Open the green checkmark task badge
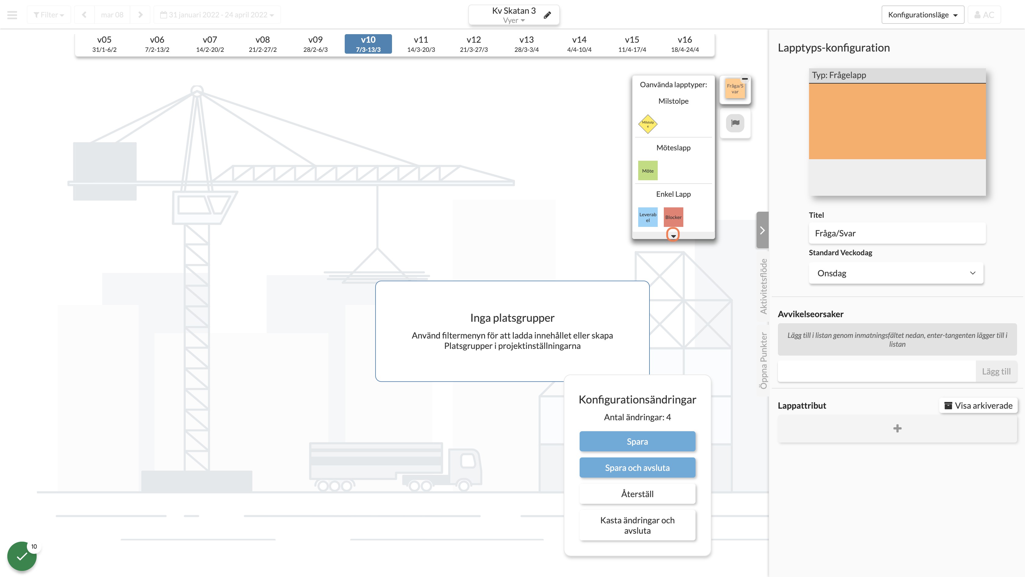 (x=22, y=556)
